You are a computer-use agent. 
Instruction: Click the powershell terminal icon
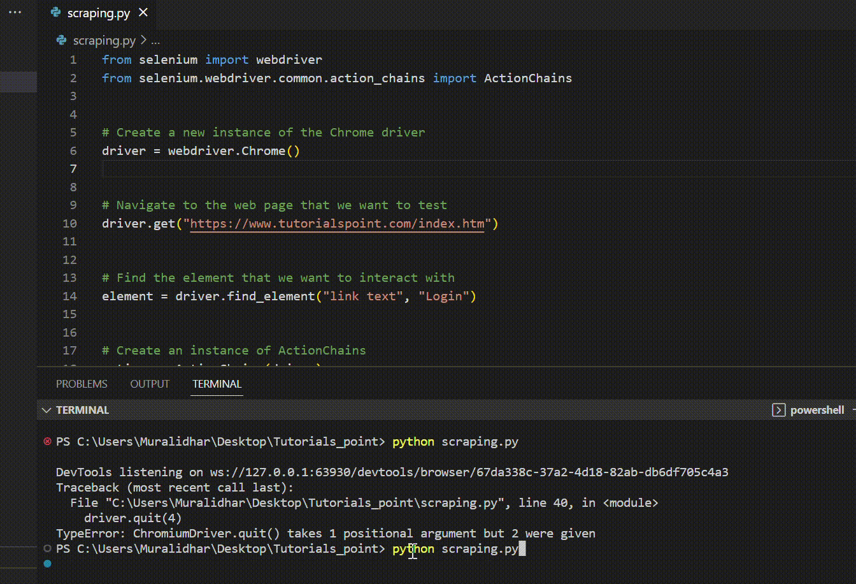point(778,410)
